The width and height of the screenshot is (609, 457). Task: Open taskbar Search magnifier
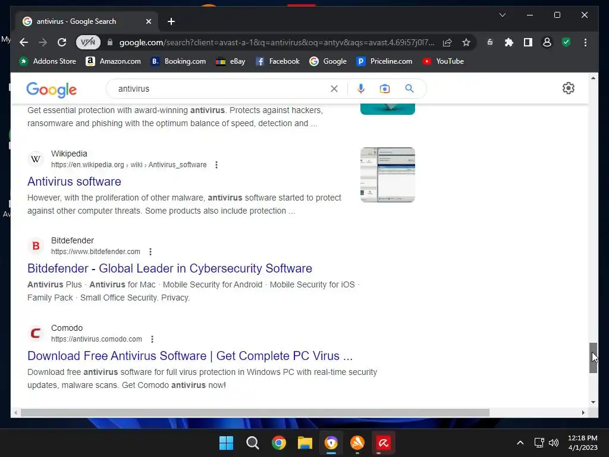click(x=252, y=443)
